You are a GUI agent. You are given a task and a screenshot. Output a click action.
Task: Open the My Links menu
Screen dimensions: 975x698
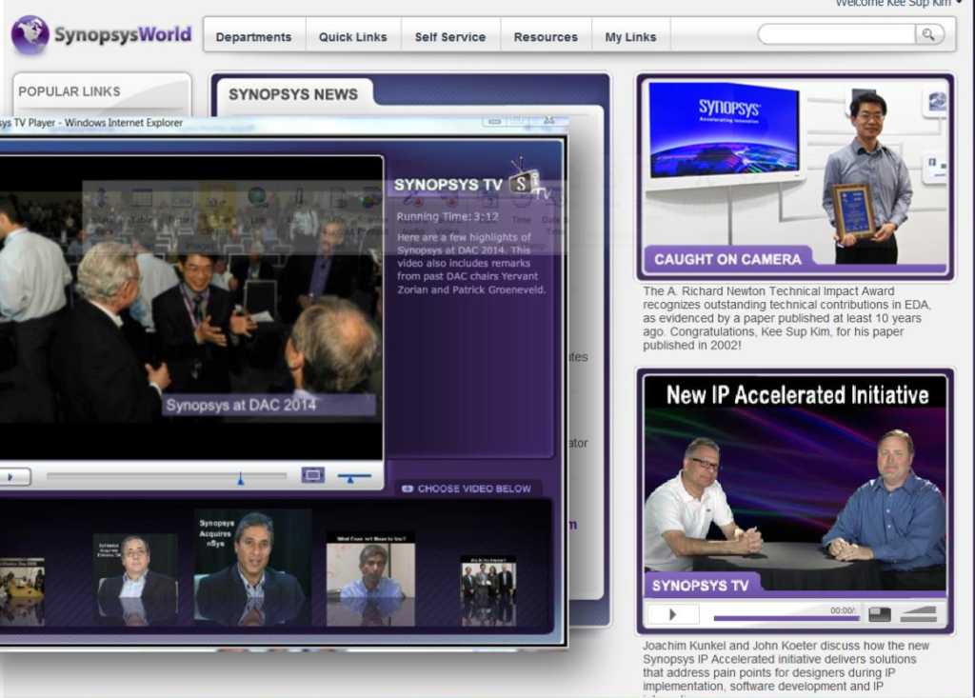point(630,37)
